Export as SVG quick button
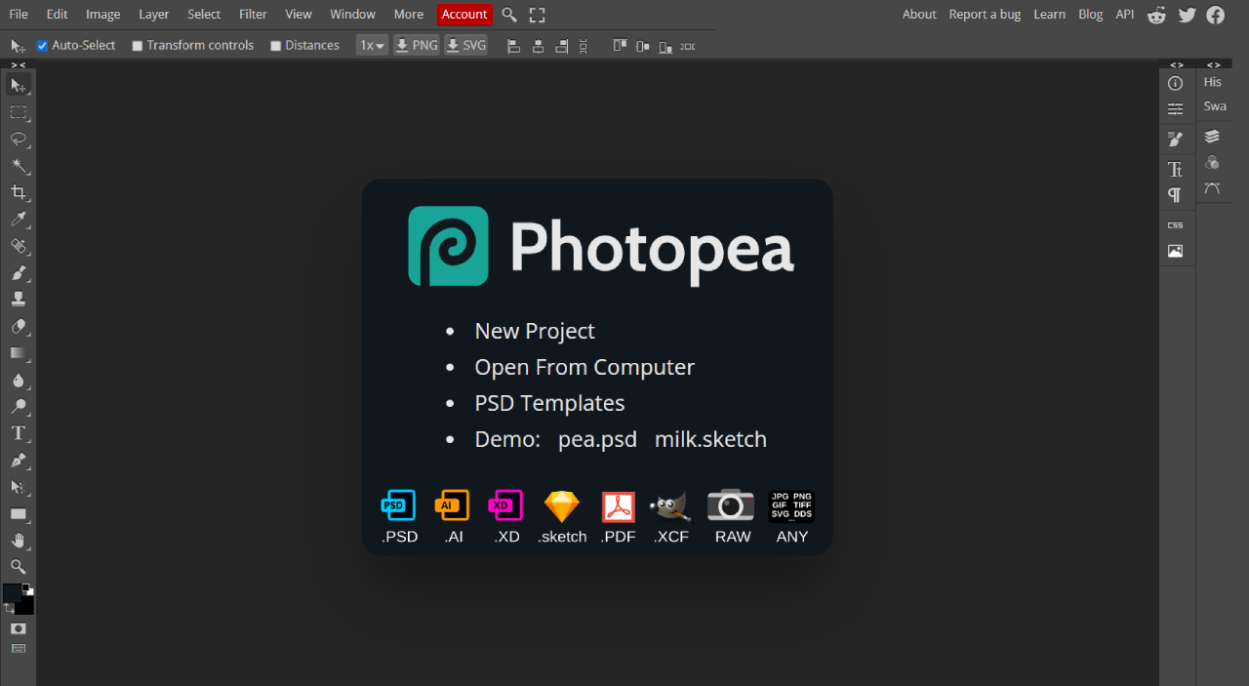The image size is (1249, 686). coord(466,45)
